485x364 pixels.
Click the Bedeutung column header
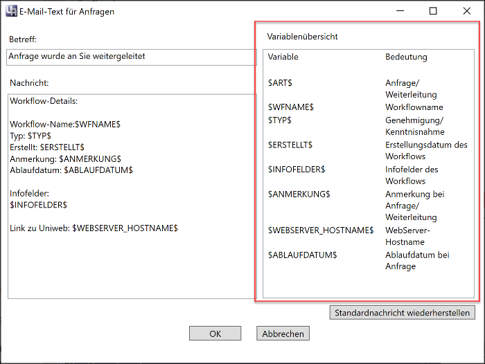[406, 57]
